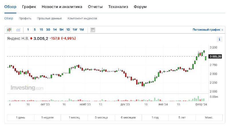Viewport: 229px width, 127px height.
Task: Click the 2 500 price axis label
Action: [213, 74]
